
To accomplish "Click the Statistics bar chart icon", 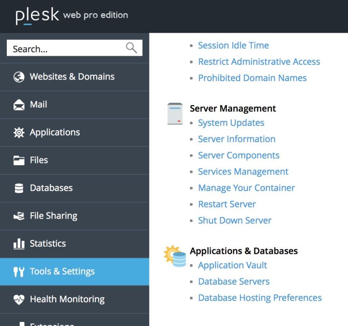I will coord(19,243).
